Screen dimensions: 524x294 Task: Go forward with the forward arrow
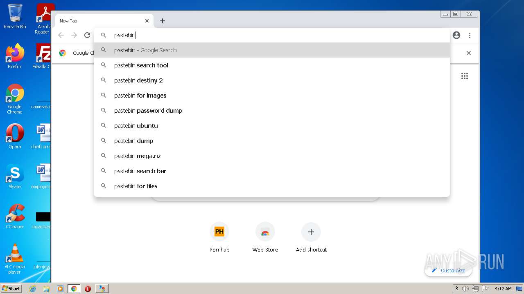pyautogui.click(x=74, y=35)
